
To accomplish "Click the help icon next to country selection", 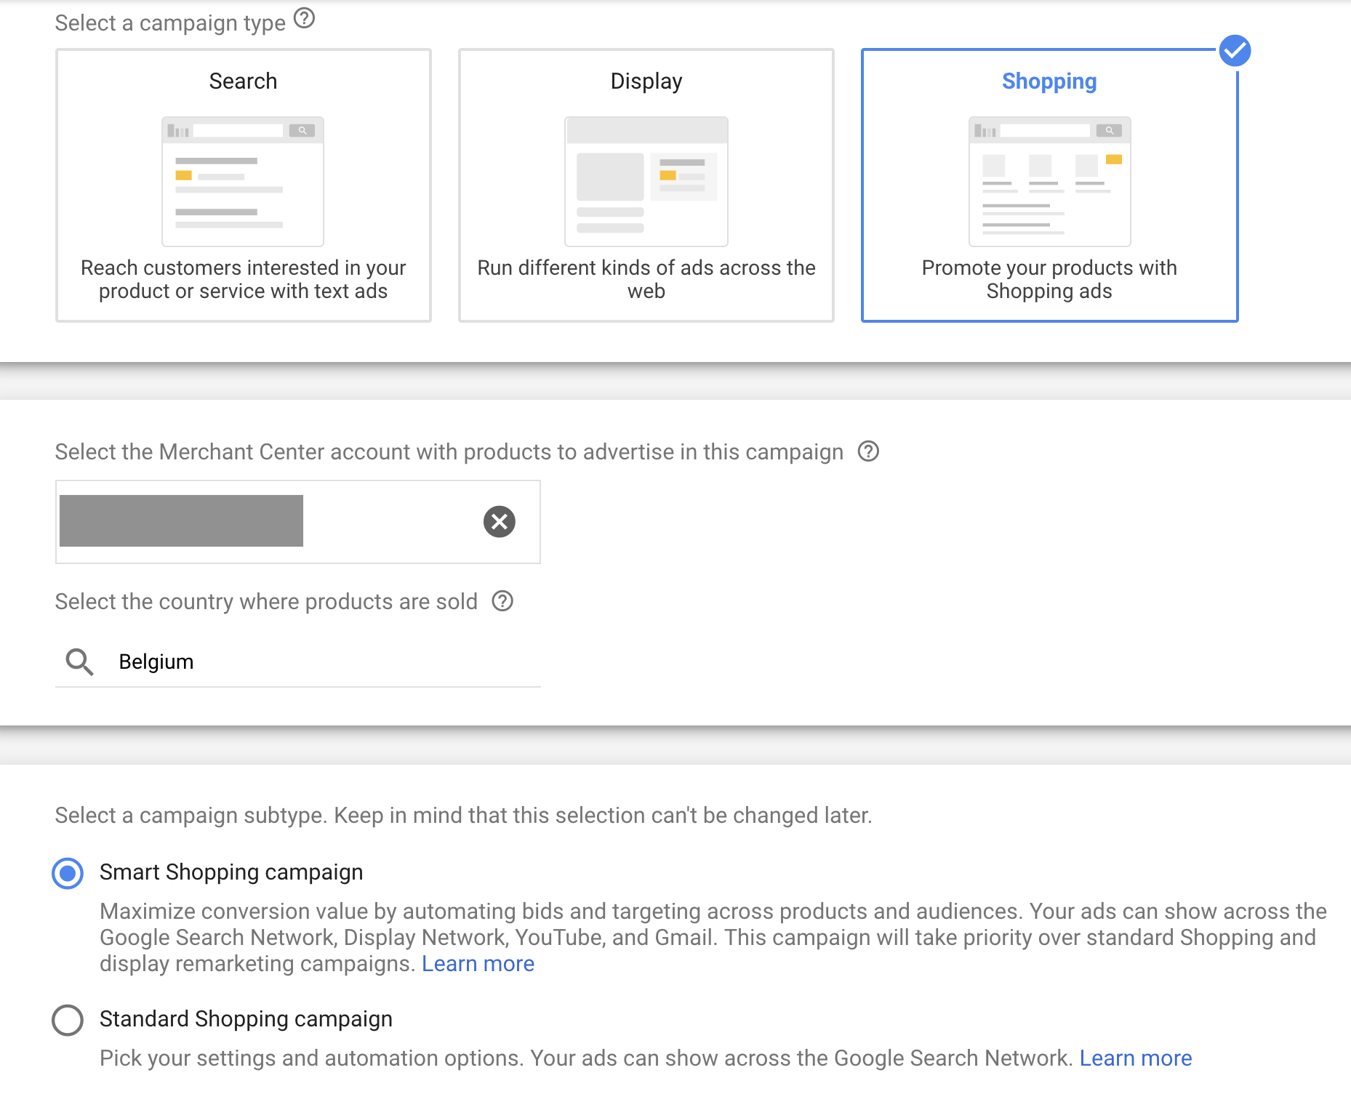I will (502, 601).
